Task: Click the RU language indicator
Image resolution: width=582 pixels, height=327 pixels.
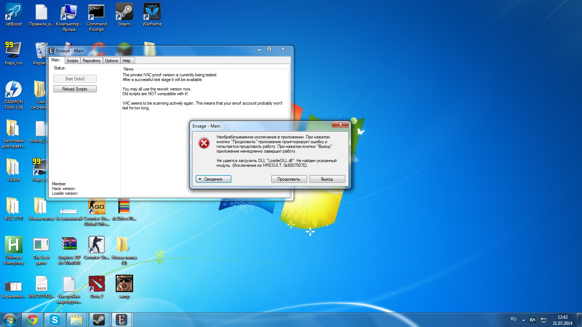Action: (x=513, y=319)
